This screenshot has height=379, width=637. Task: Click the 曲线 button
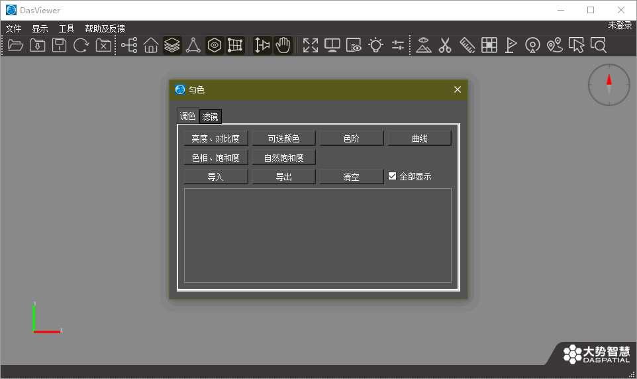click(x=419, y=138)
